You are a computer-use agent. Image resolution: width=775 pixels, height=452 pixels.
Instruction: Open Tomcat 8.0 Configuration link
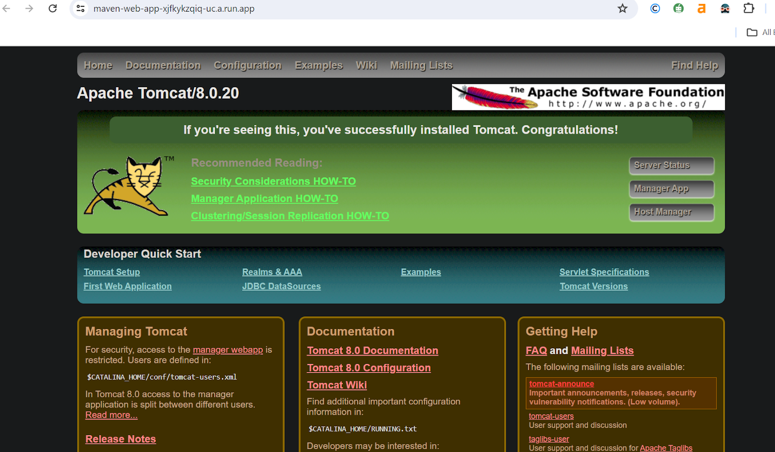[369, 368]
